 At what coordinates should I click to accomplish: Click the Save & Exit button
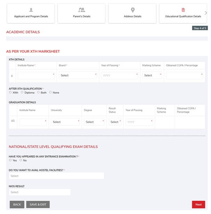pos(38,204)
